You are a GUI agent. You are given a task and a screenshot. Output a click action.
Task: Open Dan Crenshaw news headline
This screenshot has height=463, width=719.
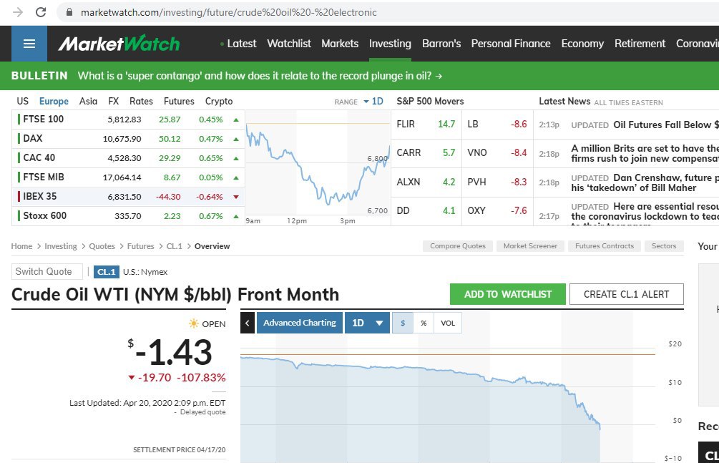coord(645,182)
